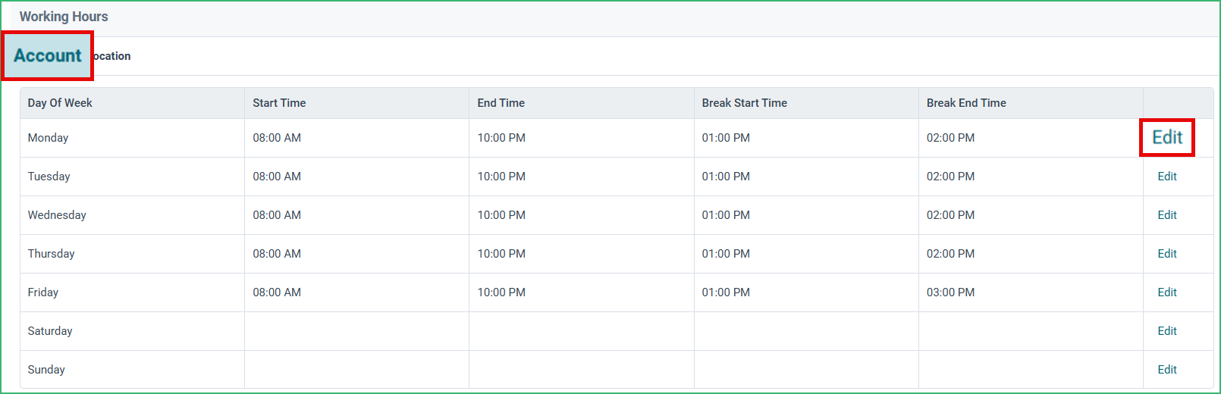Select Monday's 08:00 AM start time cell
The height and width of the screenshot is (394, 1221).
(x=356, y=138)
